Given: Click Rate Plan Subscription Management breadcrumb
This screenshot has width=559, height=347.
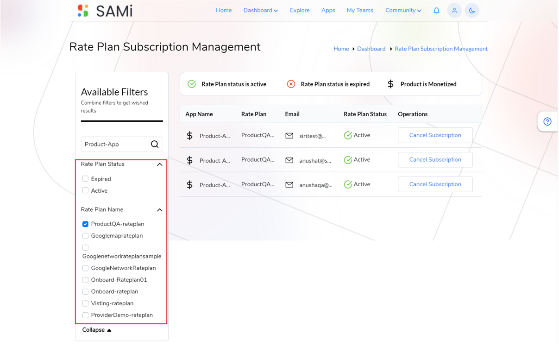Looking at the screenshot, I should (x=441, y=49).
